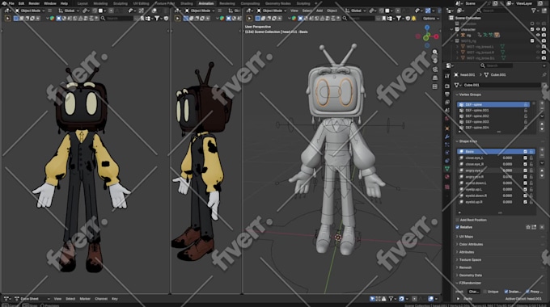Open the Object properties tab icon
Viewport: 550px width, 307px height.
446,128
